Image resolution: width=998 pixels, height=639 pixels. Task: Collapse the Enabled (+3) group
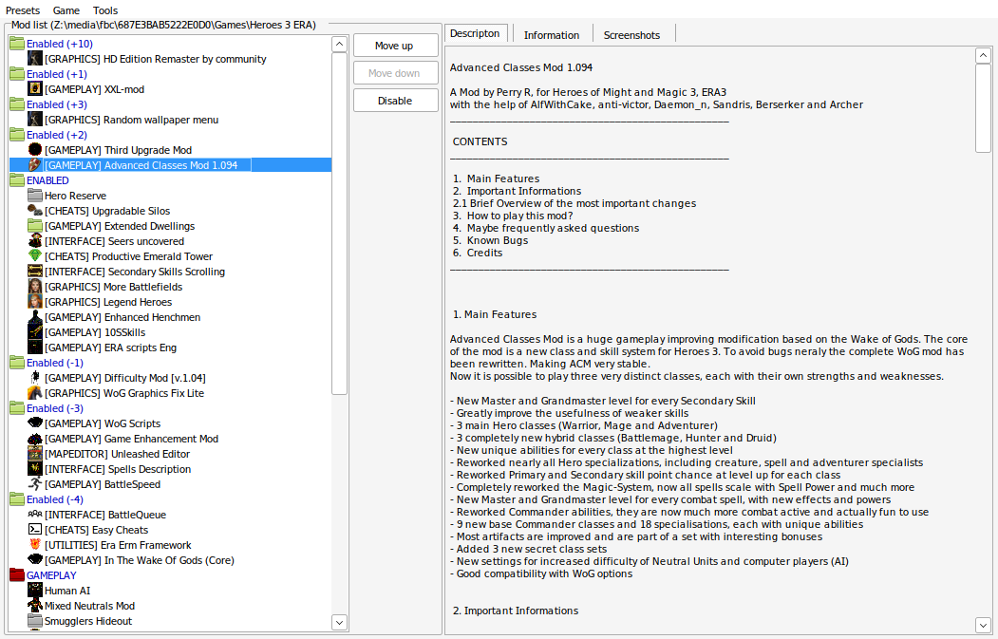pos(17,104)
